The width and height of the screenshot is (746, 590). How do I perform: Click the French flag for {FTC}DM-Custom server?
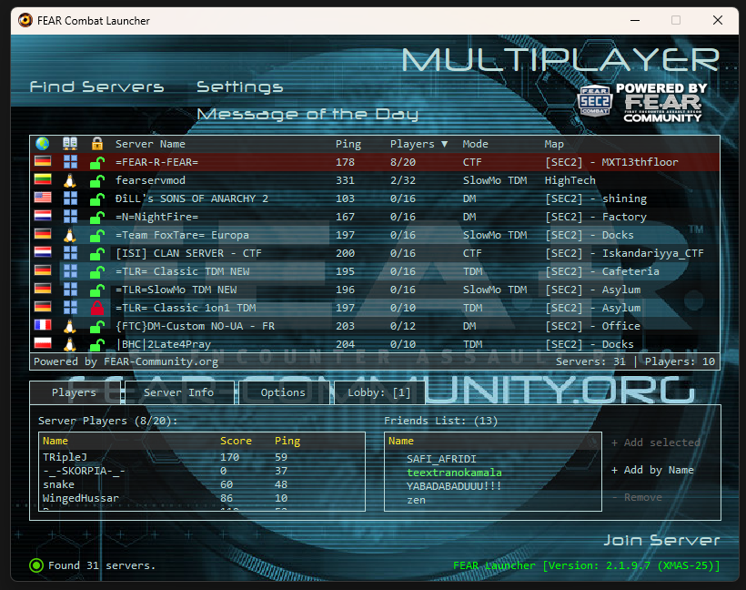point(42,326)
